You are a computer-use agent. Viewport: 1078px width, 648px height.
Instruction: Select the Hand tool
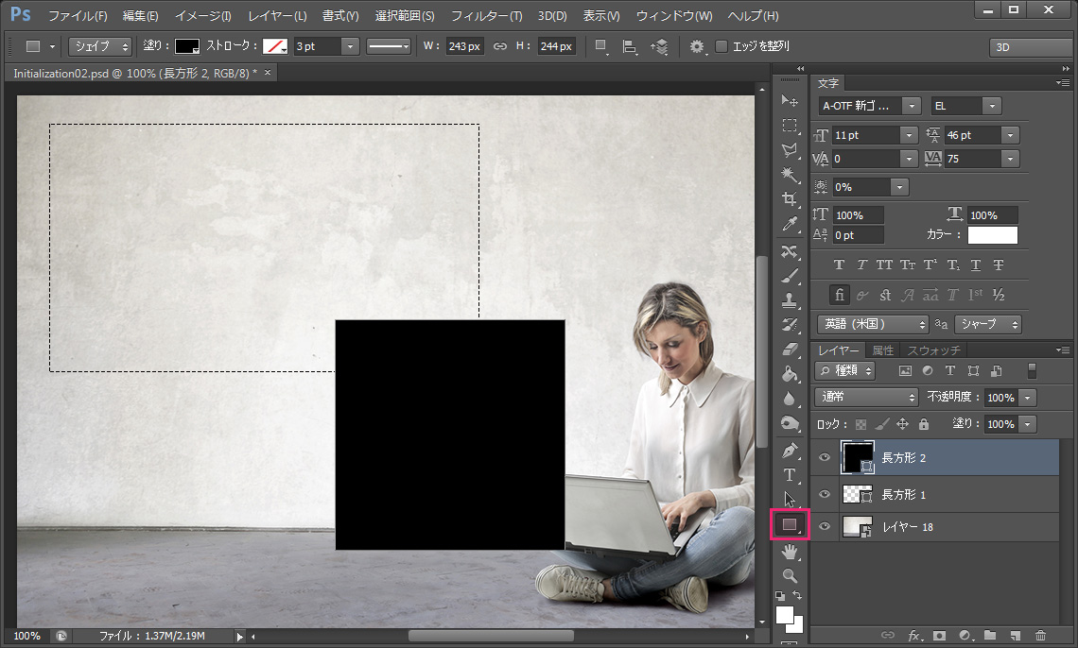[x=791, y=551]
